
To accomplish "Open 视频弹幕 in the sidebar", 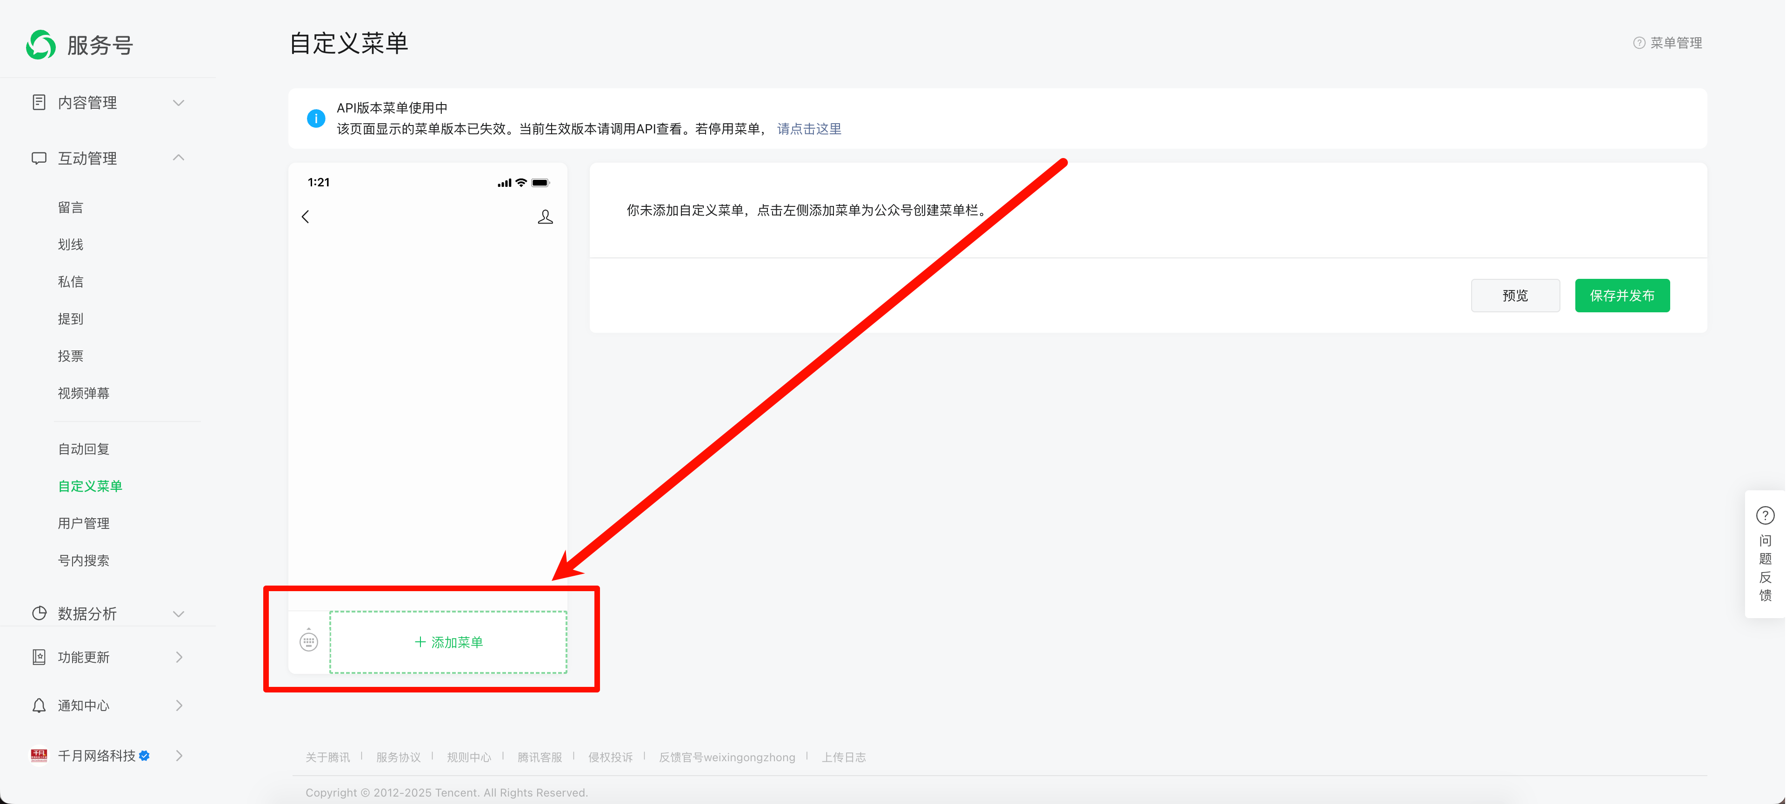I will (x=84, y=393).
